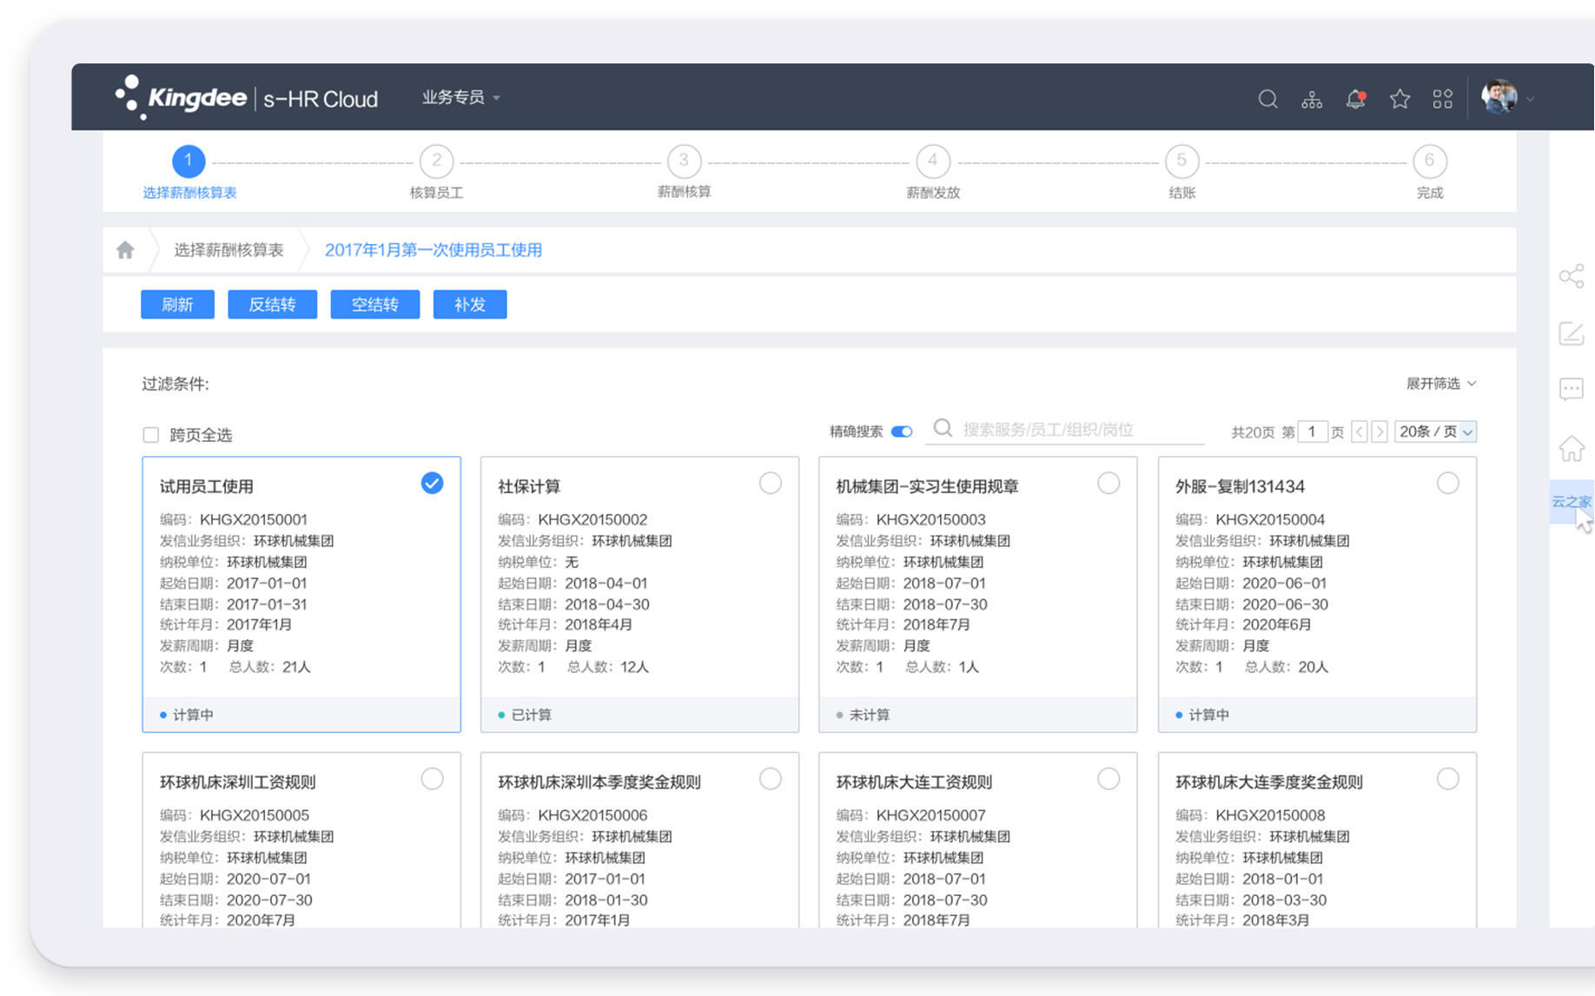Click the search 服务/员工/组织/岗位 input field

(1077, 430)
